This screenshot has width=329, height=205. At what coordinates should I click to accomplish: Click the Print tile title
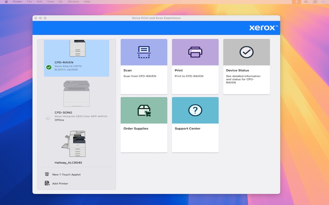(x=179, y=70)
